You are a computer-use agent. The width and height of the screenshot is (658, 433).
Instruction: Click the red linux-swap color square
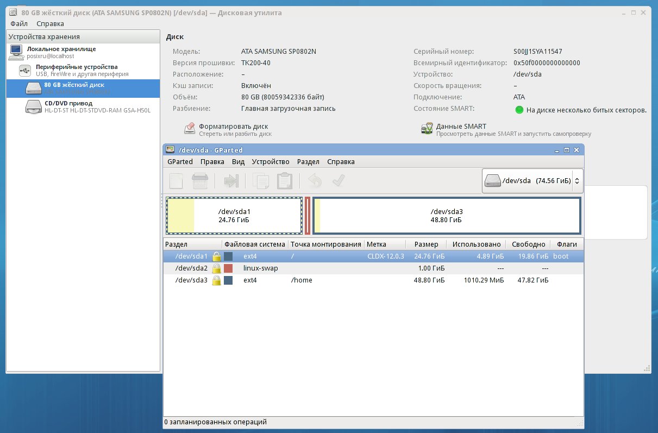[228, 268]
